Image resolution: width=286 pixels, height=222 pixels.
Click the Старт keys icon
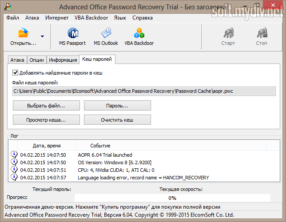coord(229,33)
